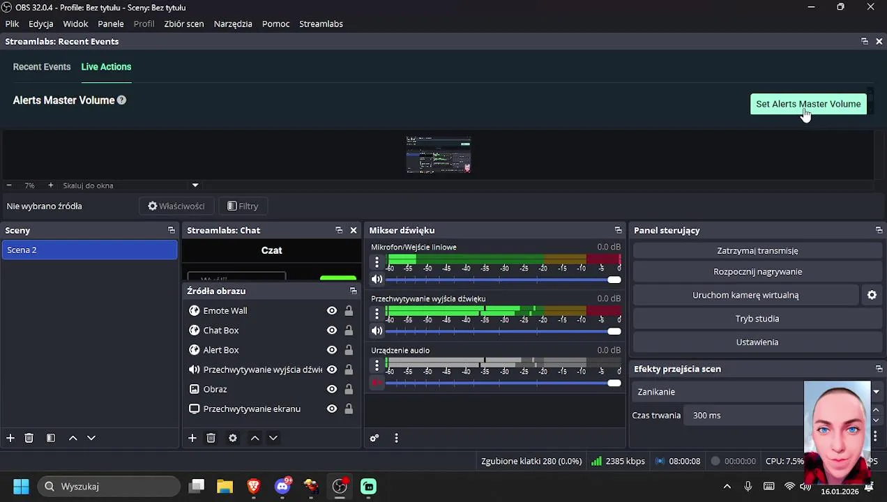Screen dimensions: 887x502
Task: Open the Widok menu
Action: pos(75,24)
